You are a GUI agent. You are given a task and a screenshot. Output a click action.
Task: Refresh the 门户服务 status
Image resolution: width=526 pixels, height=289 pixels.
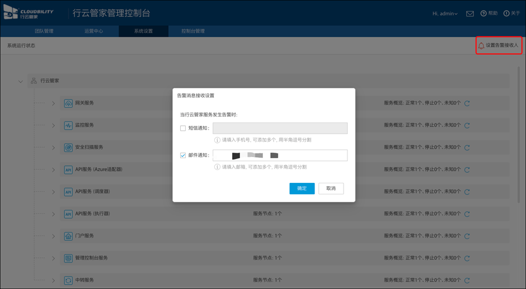tap(467, 236)
